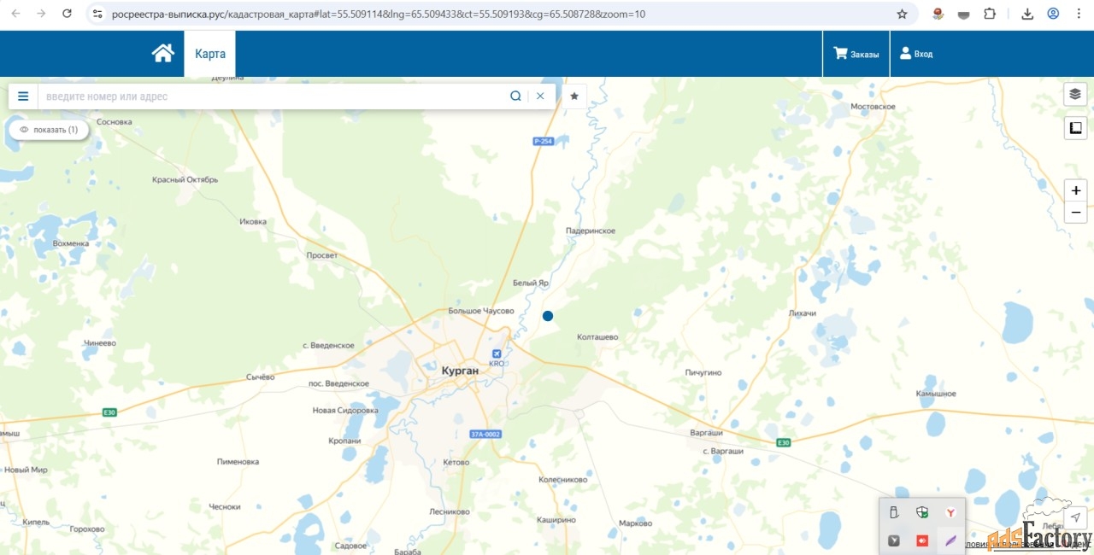Select the Лихачи label on the map
The image size is (1094, 555).
(803, 314)
